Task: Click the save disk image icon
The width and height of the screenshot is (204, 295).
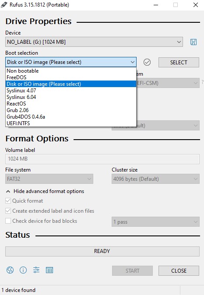Action: 193,42
